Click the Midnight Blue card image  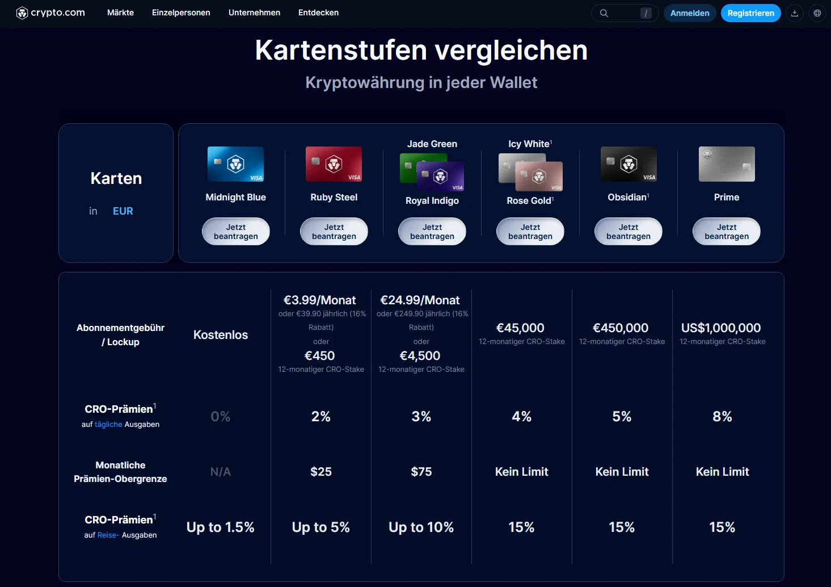pos(235,164)
